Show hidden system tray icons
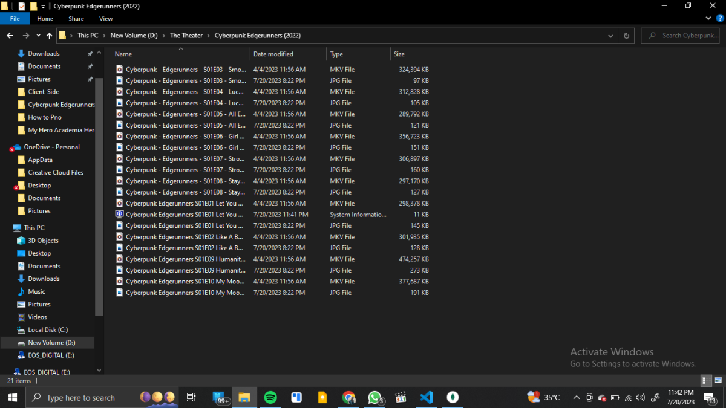Screen dimensions: 726x408 click(x=575, y=397)
